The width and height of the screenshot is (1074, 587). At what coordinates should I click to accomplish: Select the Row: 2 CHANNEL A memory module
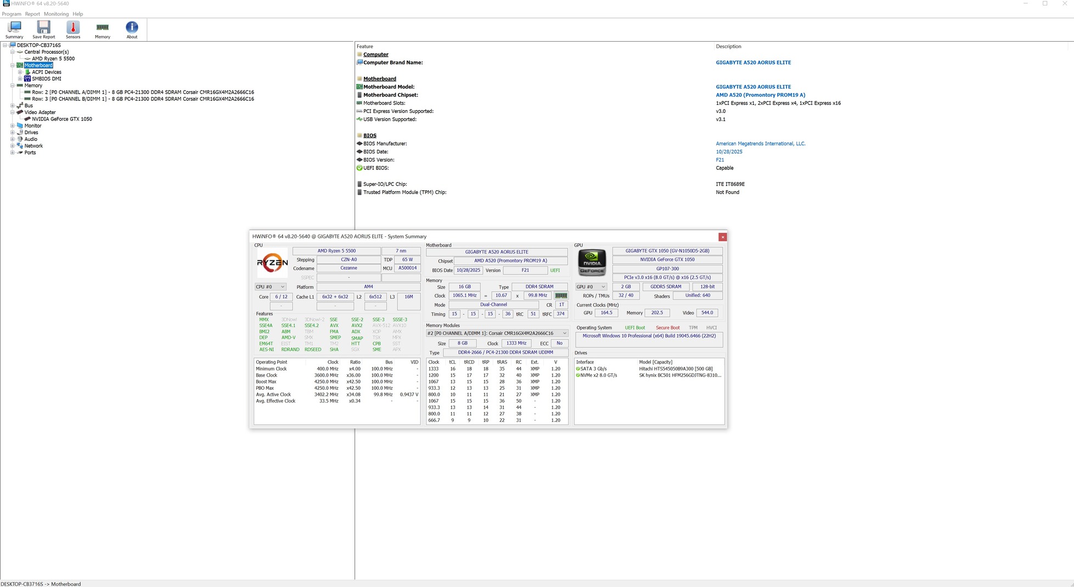pos(143,92)
